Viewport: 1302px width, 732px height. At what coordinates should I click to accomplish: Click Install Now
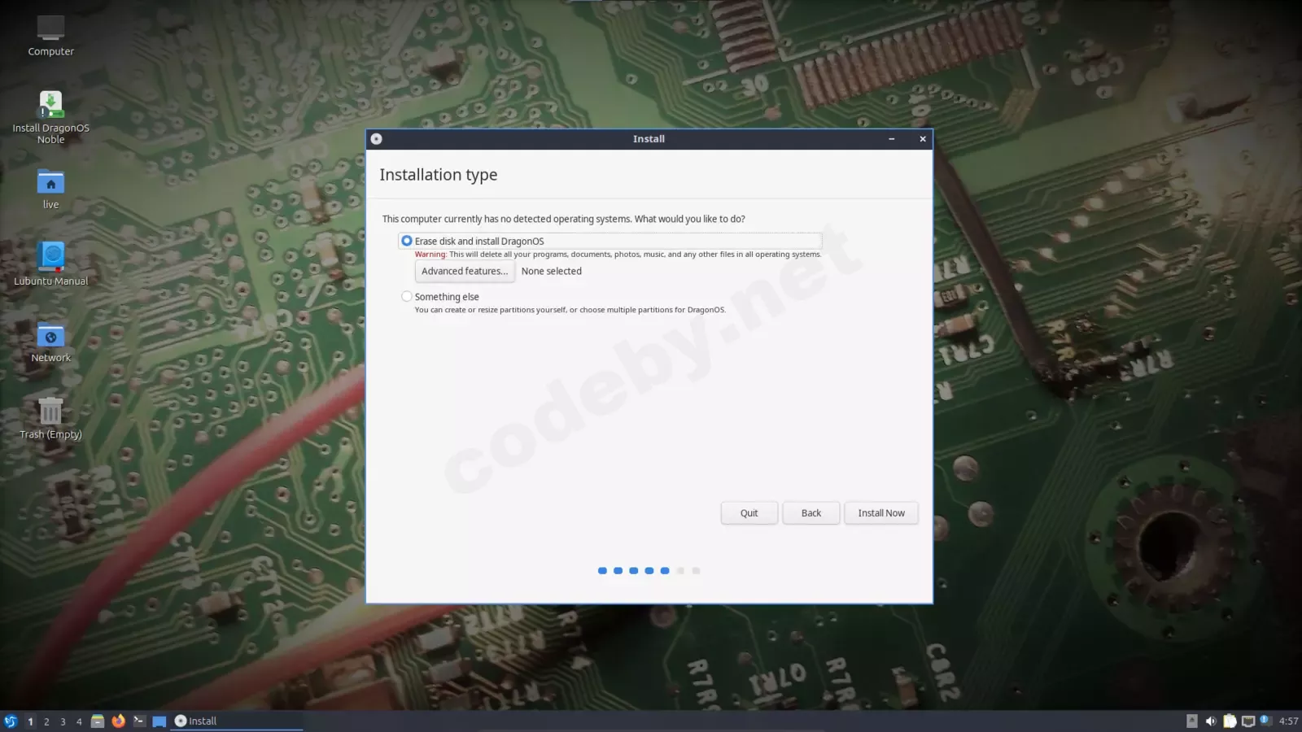pos(881,513)
